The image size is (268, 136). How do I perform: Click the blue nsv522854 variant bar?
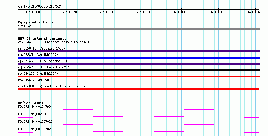pos(139,58)
